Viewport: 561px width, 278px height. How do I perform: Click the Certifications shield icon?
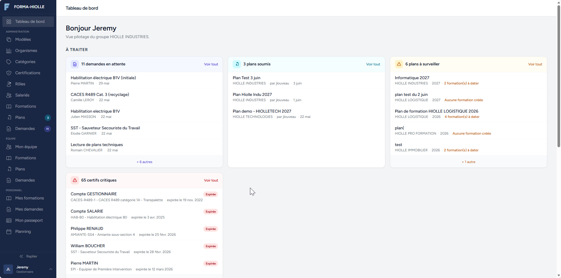9,73
